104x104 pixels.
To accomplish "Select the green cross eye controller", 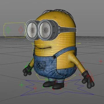I will 8,30.
